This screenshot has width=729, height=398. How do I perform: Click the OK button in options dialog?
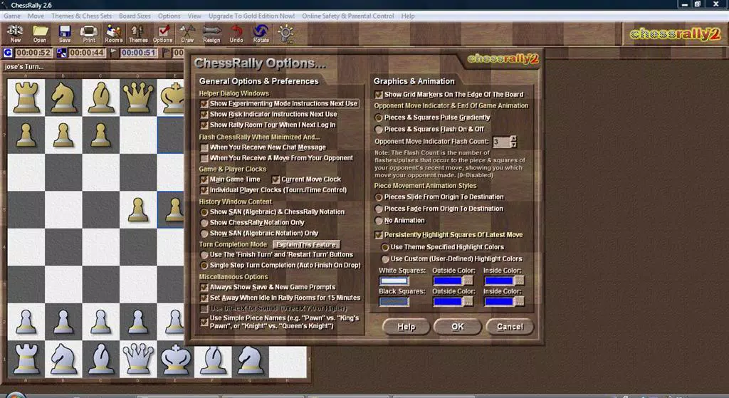point(458,326)
